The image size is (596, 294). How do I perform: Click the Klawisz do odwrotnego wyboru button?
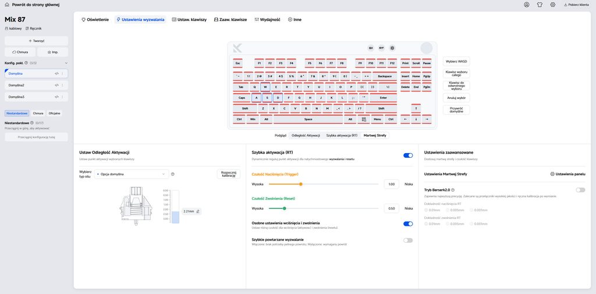[456, 86]
